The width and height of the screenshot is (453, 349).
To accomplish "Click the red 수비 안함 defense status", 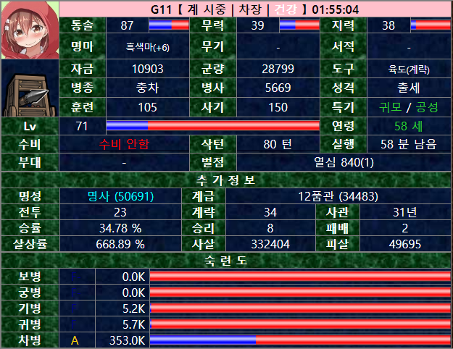I will tap(120, 143).
